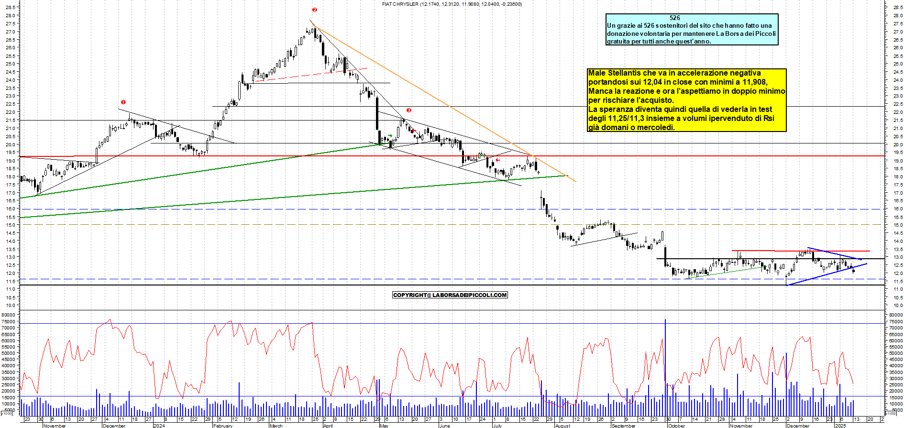
Task: Click the 'October' month label
Action: tap(676, 426)
